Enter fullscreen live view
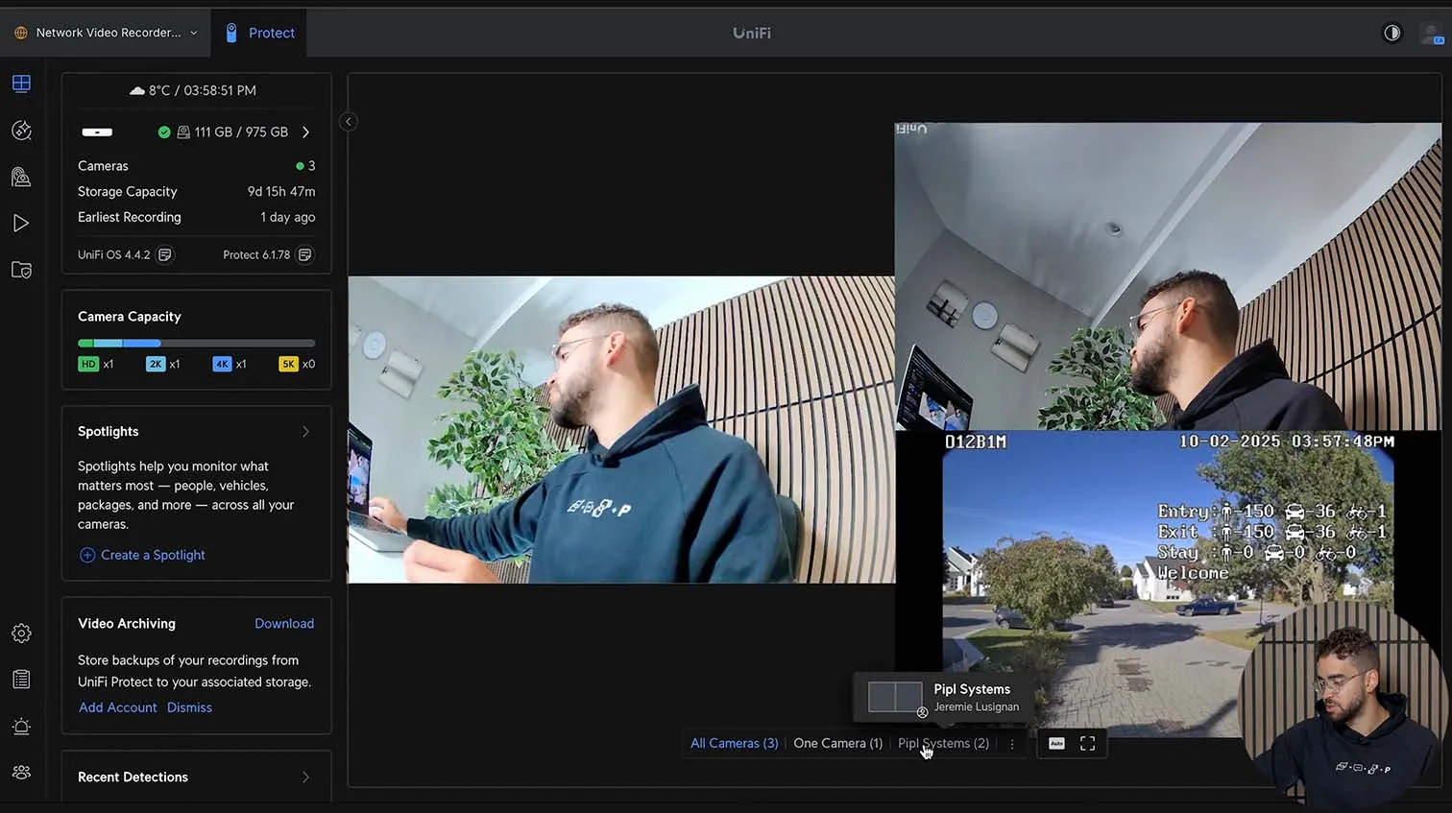This screenshot has height=813, width=1452. click(x=1087, y=744)
